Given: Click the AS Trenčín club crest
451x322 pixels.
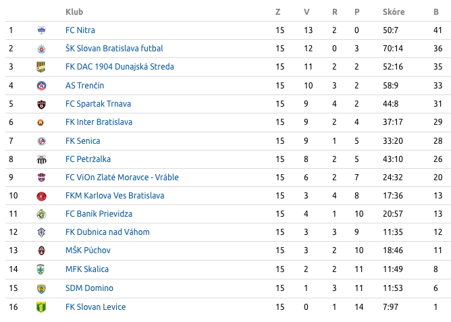Looking at the screenshot, I should [x=41, y=86].
